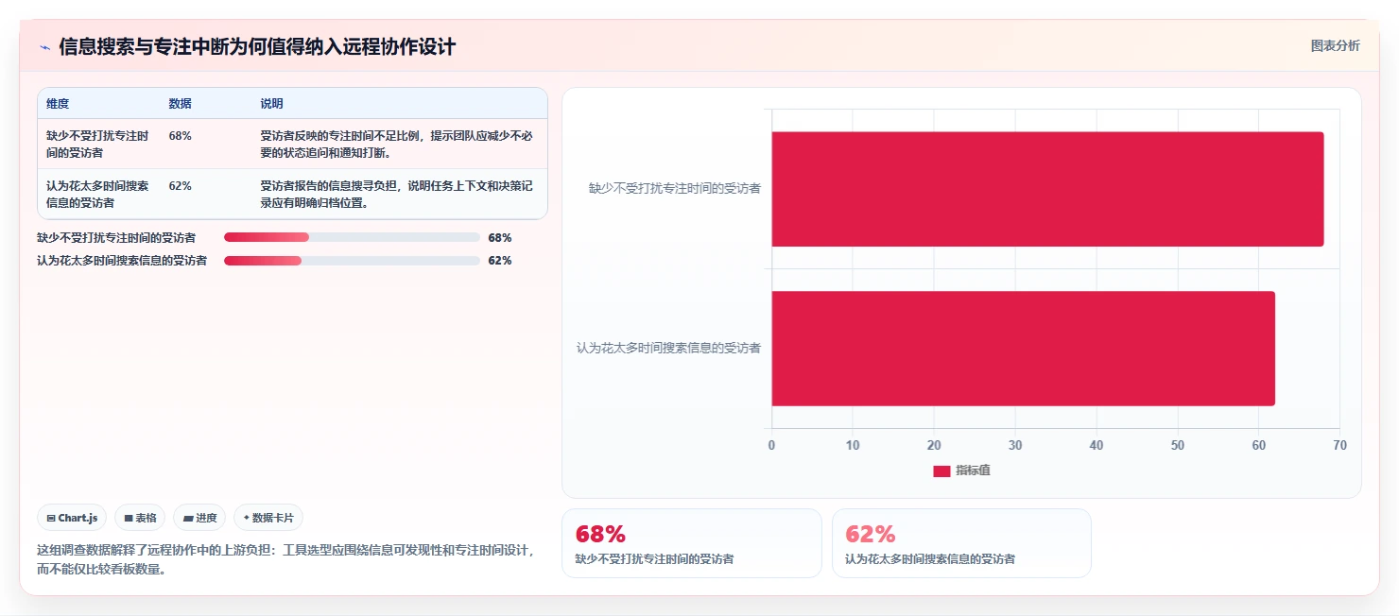Click the 62% percentage beside progress bar

pos(500,260)
